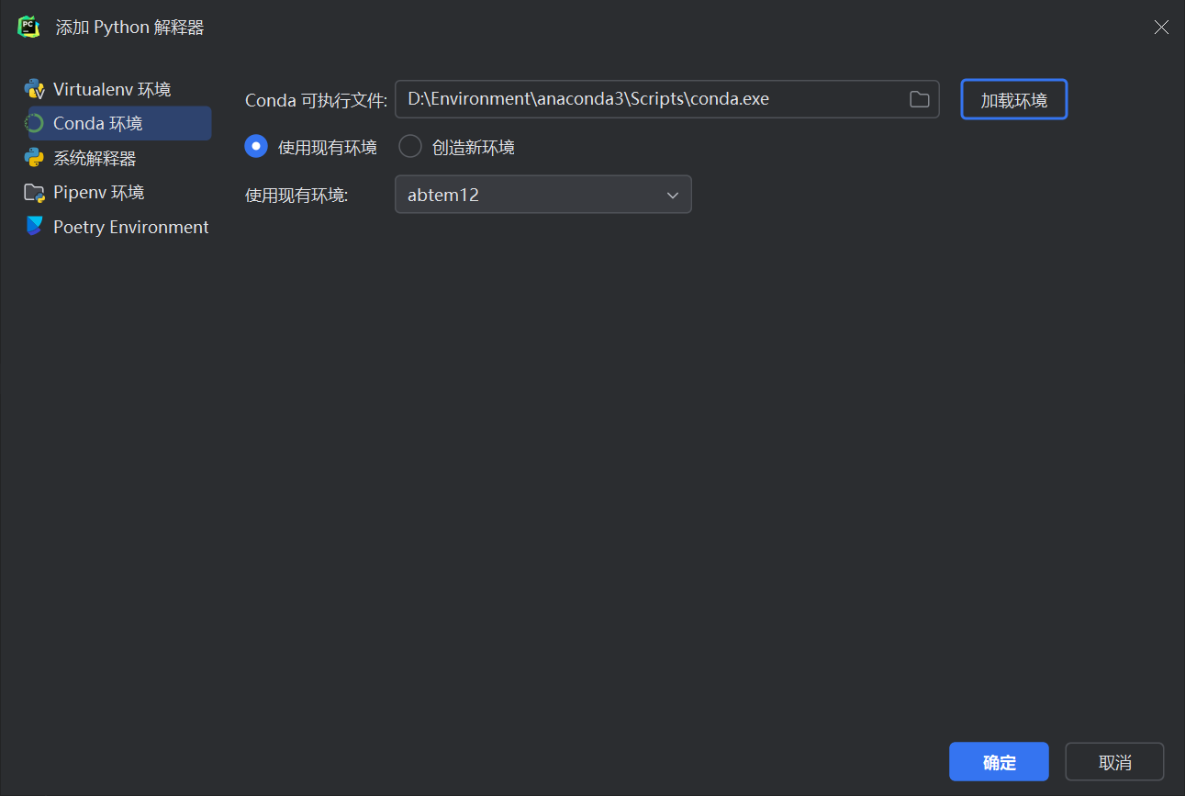Select the Conda 环境 option
This screenshot has width=1185, height=796.
(117, 123)
